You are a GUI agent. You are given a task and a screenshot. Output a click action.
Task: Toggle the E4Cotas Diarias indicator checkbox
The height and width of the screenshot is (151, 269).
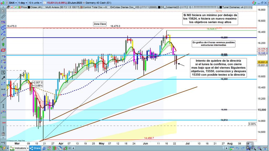click(109, 7)
